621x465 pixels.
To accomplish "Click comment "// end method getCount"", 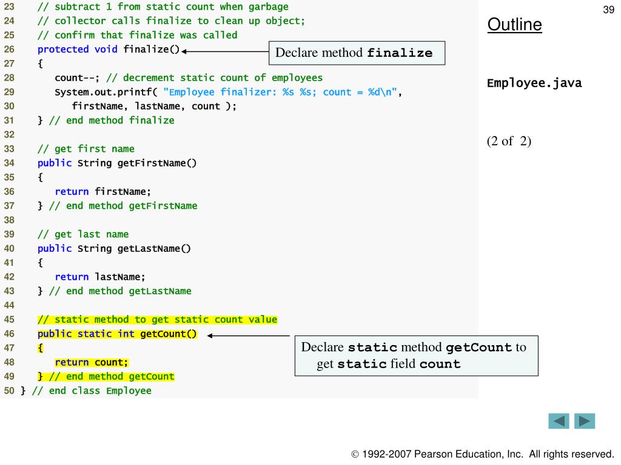I will 112,377.
